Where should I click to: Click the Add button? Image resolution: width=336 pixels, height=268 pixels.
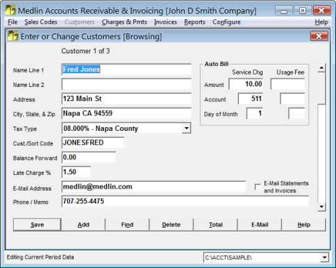[83, 225]
